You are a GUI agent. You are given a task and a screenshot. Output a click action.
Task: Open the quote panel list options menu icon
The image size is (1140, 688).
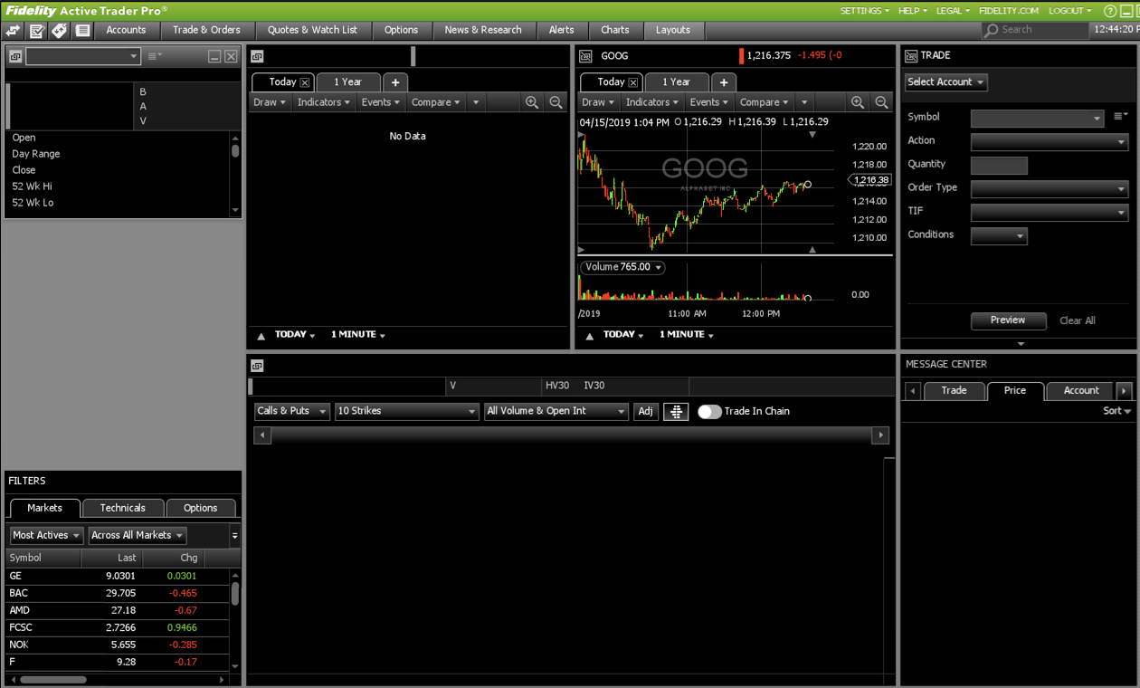pos(155,56)
